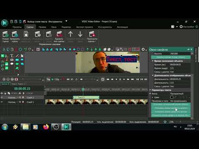
Task: Select the line drawing tool in the left toolbox
Action: (17, 56)
